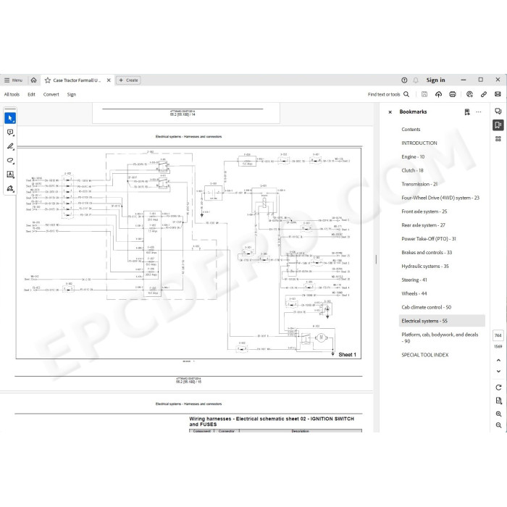Image resolution: width=507 pixels, height=507 pixels.
Task: Open Bookmarks options ellipsis
Action: pyautogui.click(x=479, y=112)
